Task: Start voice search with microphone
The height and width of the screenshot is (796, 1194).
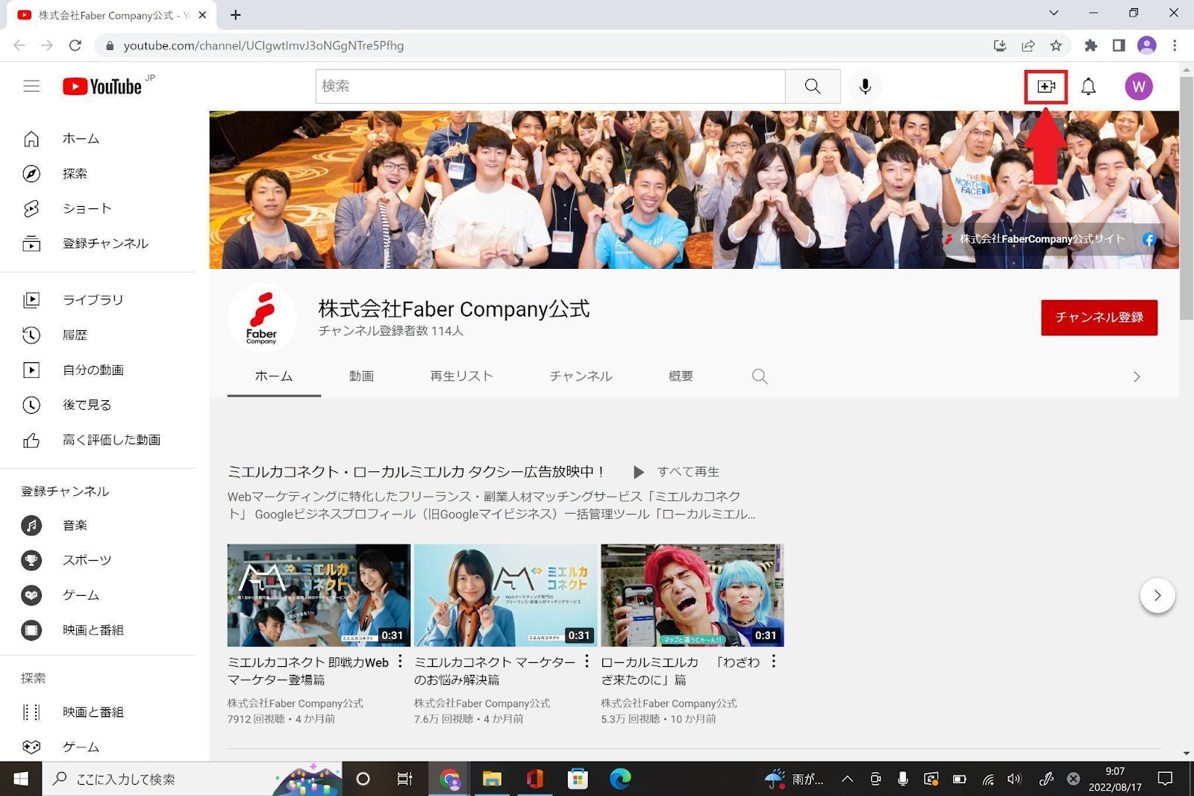Action: pos(865,87)
